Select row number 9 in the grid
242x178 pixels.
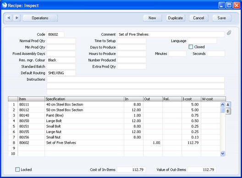[x=13, y=148]
